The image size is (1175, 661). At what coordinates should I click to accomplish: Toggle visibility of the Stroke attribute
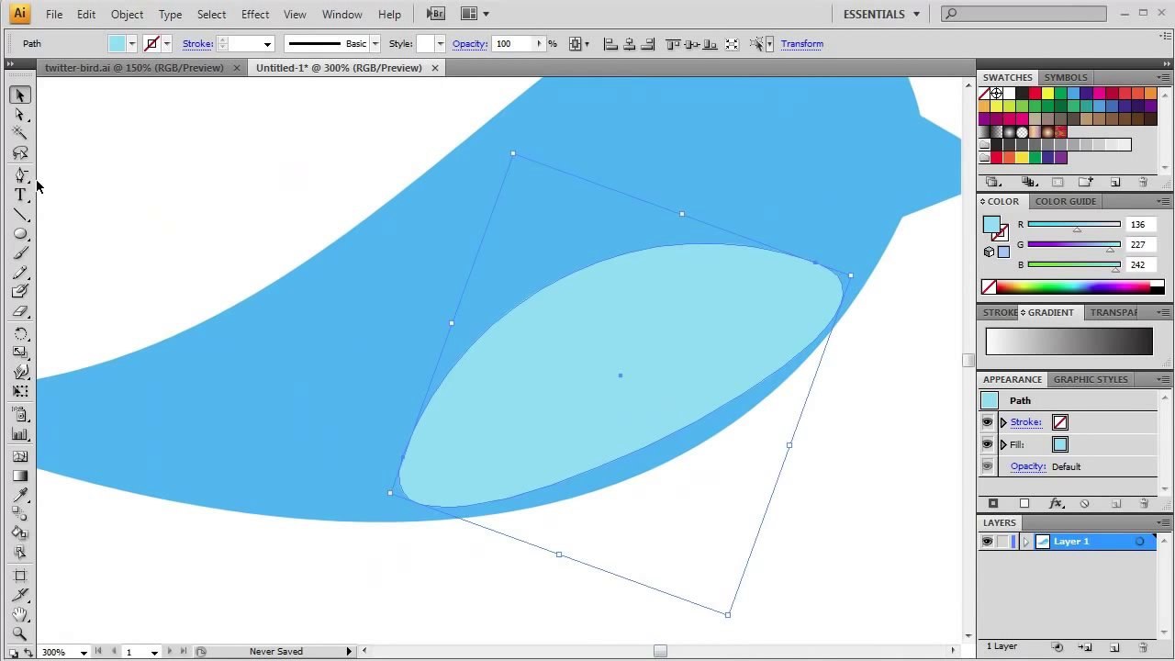[x=988, y=422]
